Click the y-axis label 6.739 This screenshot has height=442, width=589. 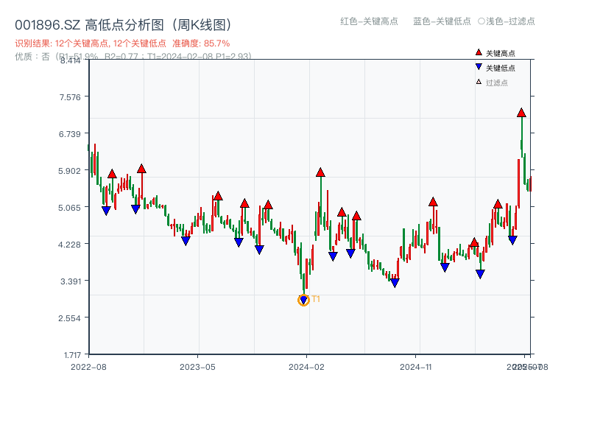click(x=70, y=134)
